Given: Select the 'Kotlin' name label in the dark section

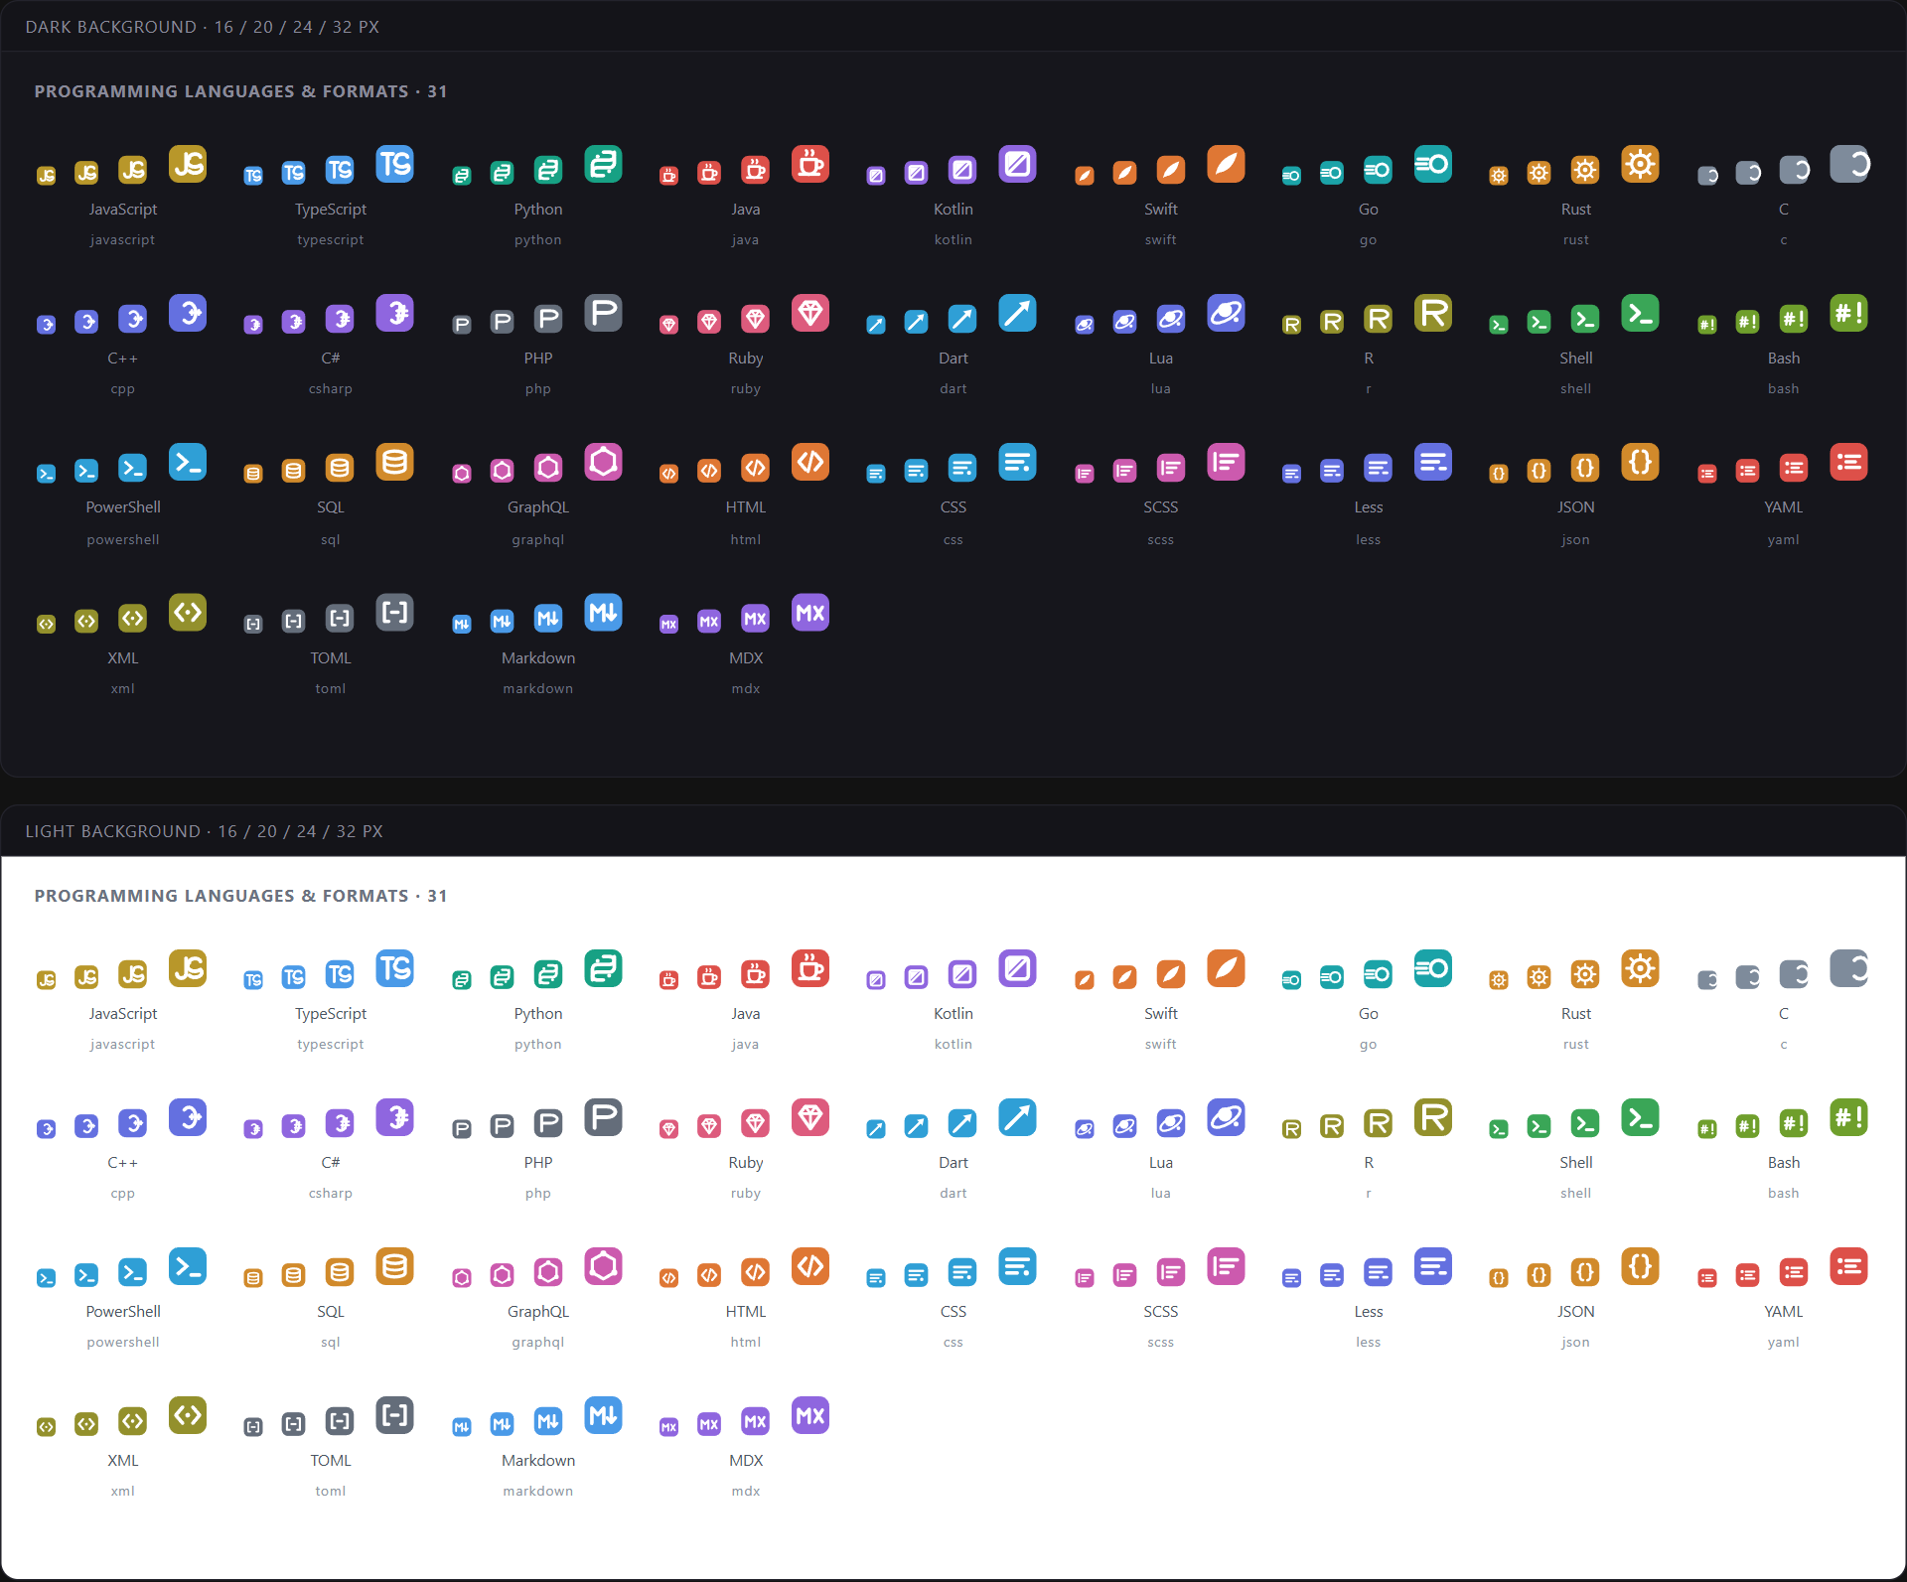Looking at the screenshot, I should [953, 210].
